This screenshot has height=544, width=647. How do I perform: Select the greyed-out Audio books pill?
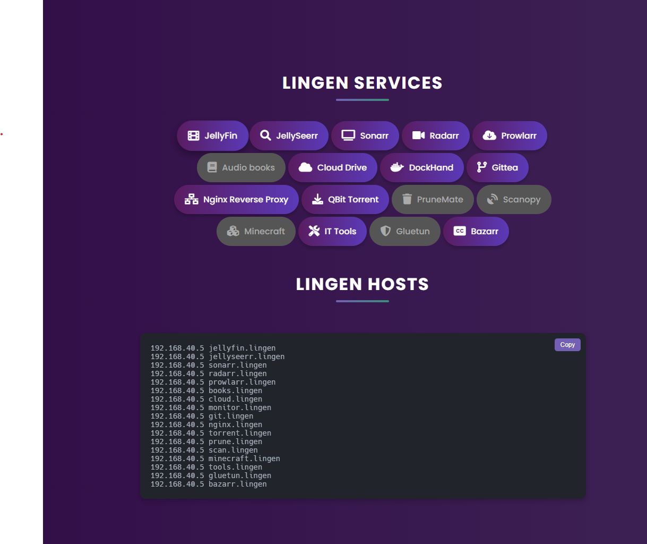point(241,167)
